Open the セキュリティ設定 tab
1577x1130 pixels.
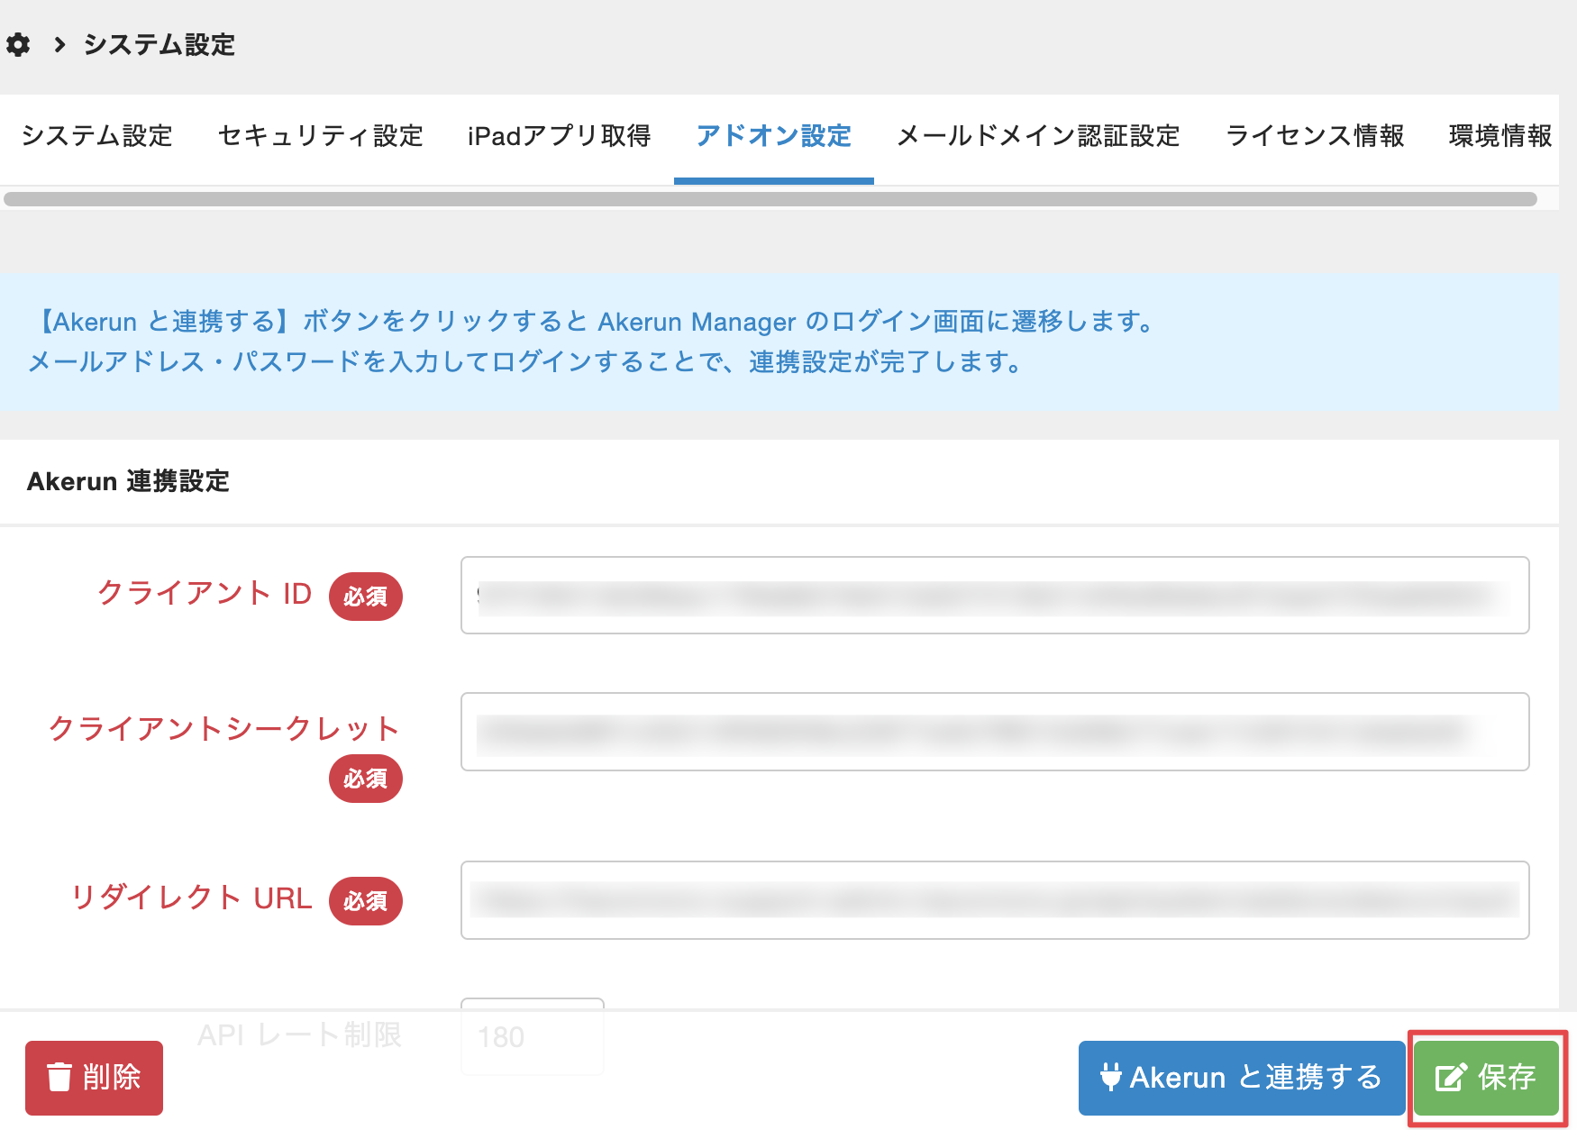(x=321, y=136)
